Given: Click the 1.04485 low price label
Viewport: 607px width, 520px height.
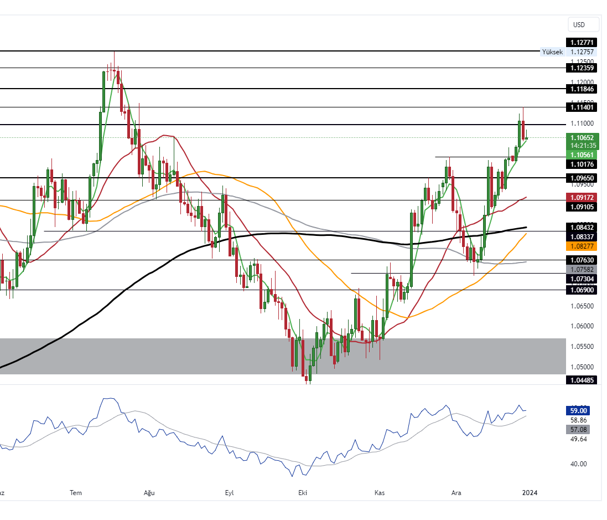Looking at the screenshot, I should [581, 380].
